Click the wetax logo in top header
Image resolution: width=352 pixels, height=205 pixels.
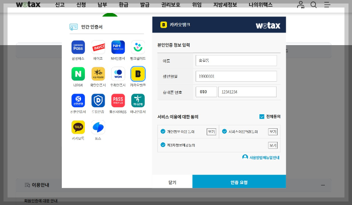[x=28, y=4]
